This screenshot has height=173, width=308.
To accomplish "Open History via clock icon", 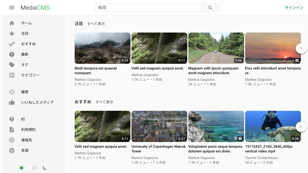I will [12, 92].
